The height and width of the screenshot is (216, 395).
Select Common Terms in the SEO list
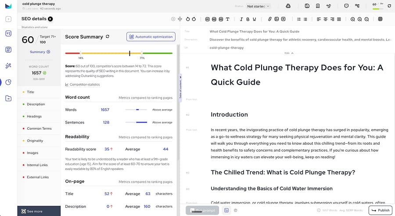tap(39, 128)
